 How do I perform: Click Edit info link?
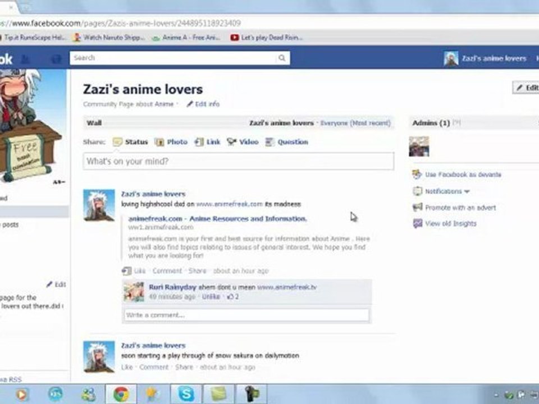pos(207,104)
